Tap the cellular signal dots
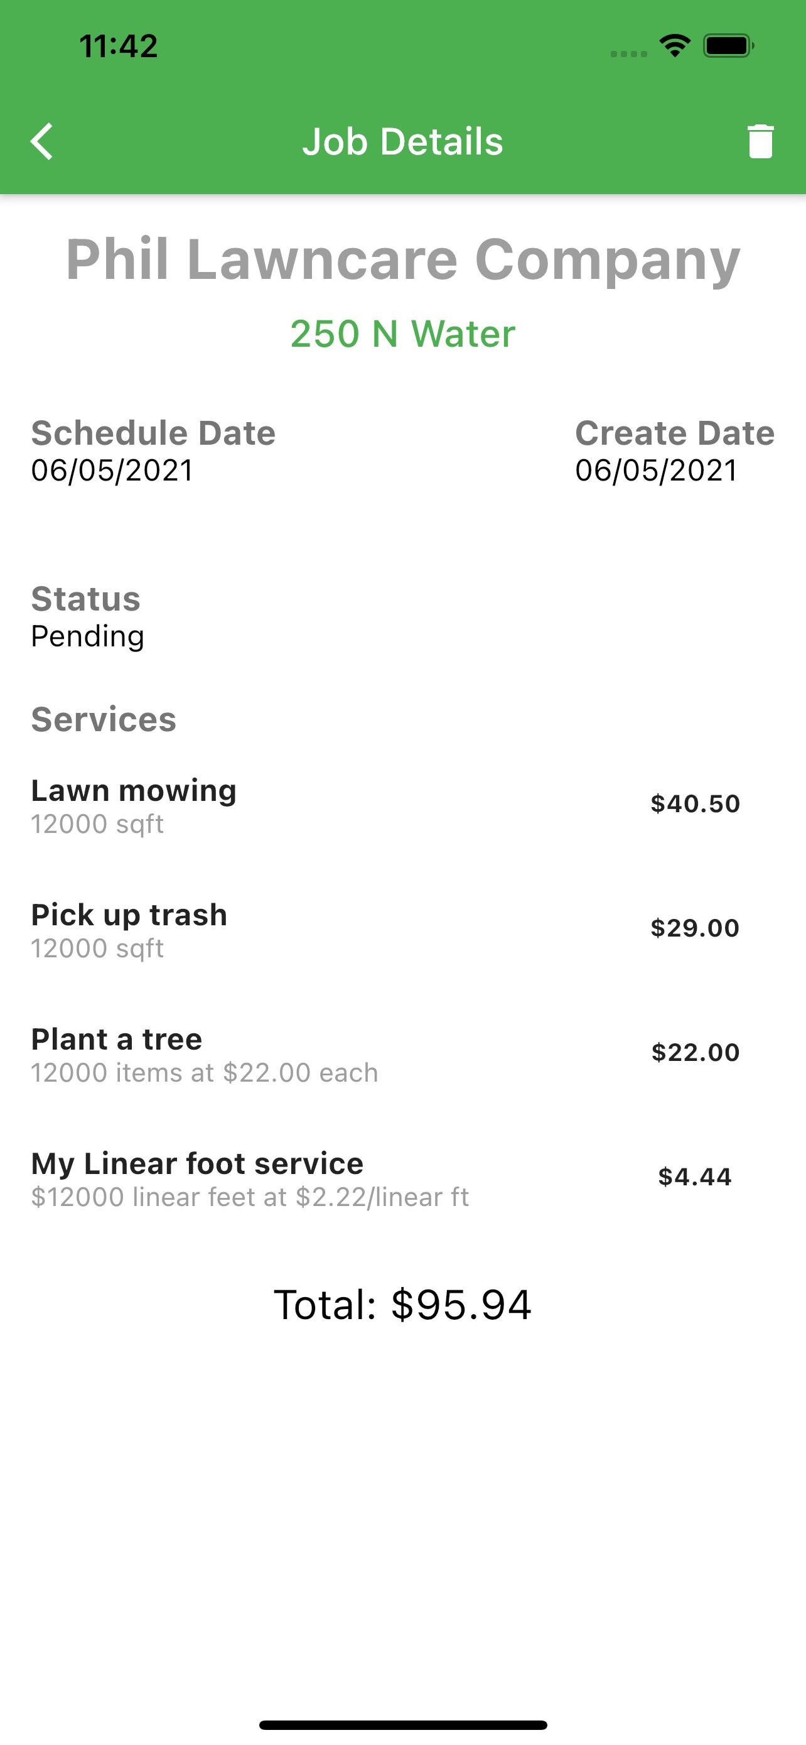Viewport: 806px width, 1745px height. pyautogui.click(x=628, y=54)
